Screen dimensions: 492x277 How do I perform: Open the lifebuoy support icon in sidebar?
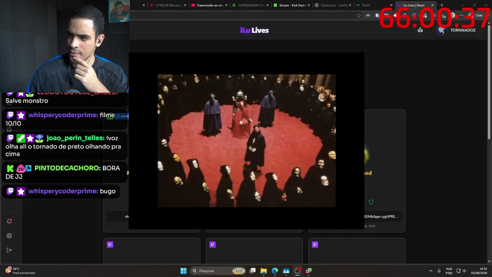click(x=9, y=236)
